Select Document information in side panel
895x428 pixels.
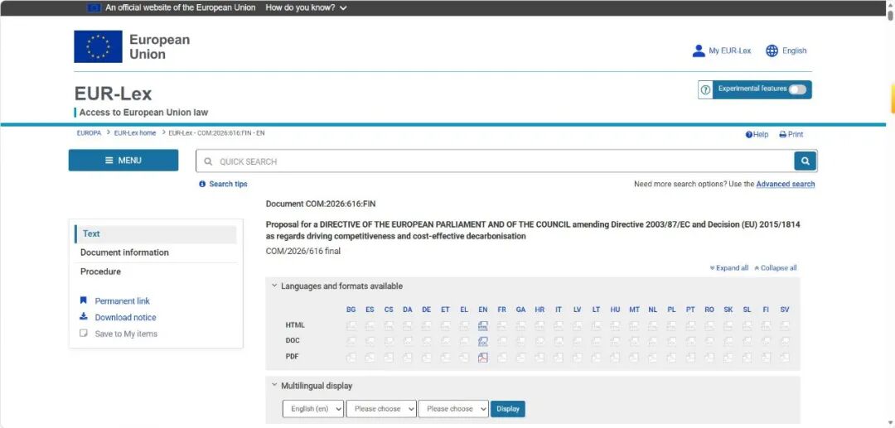coord(124,252)
